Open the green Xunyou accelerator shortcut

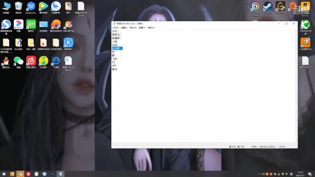(305, 27)
